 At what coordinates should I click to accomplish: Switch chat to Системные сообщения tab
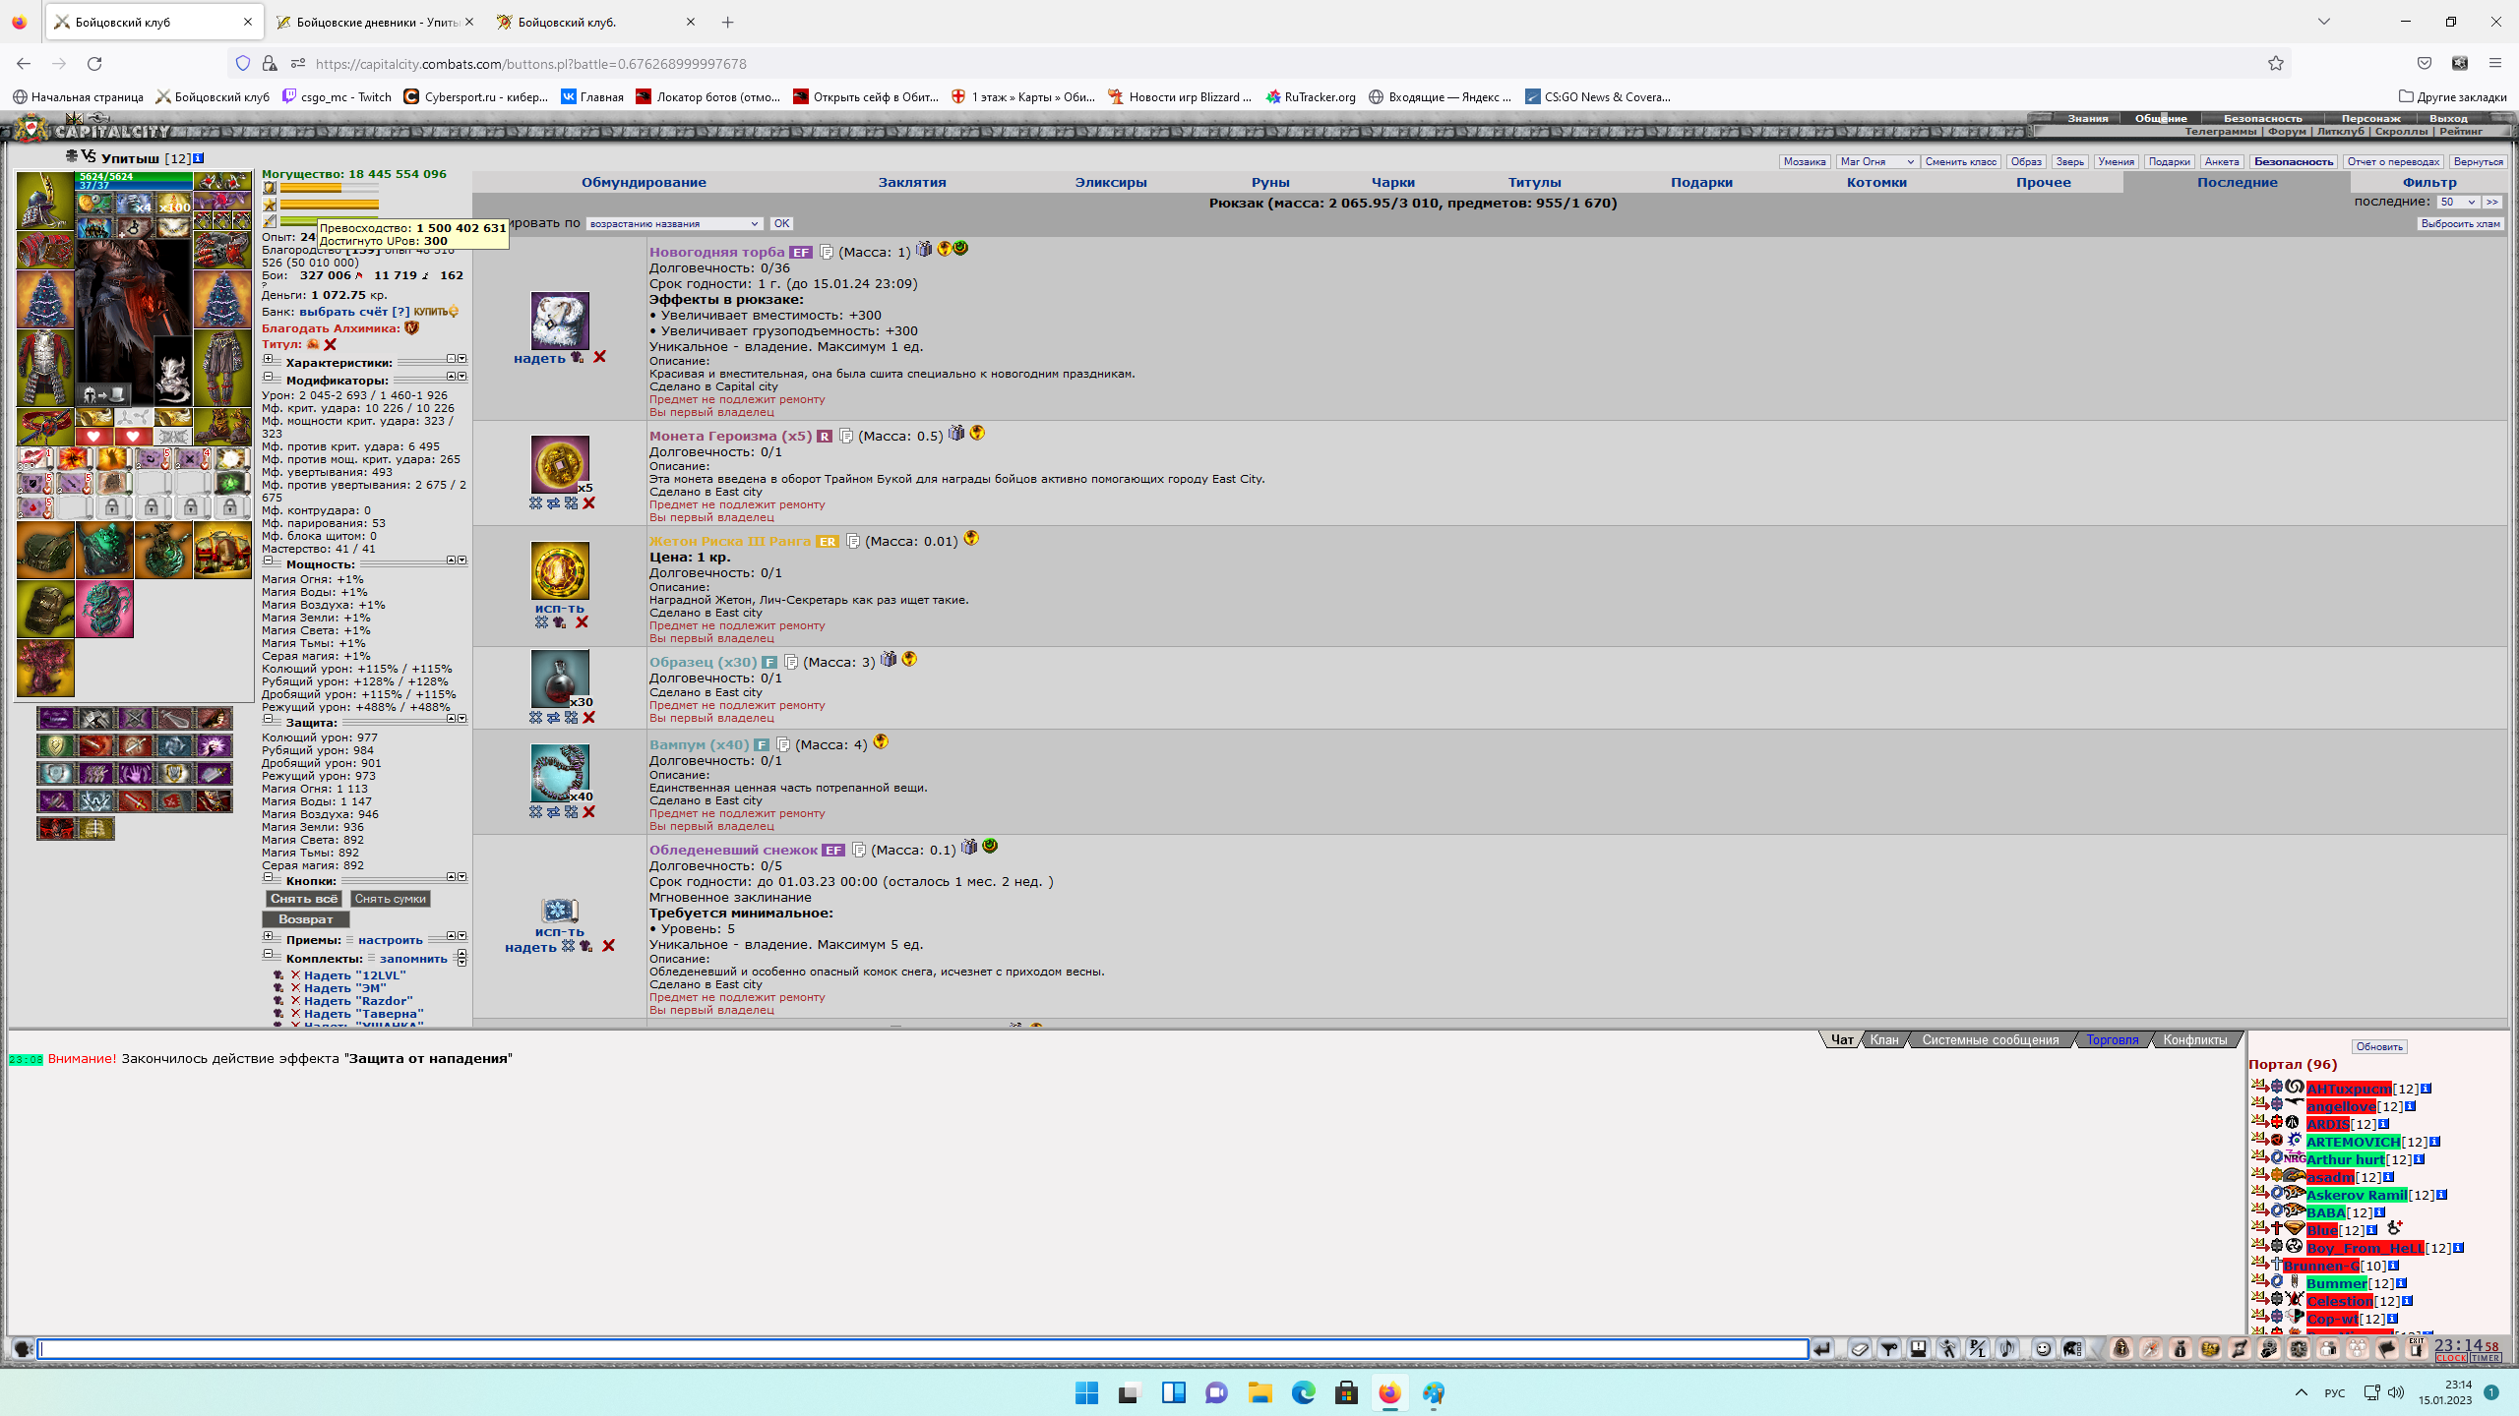pyautogui.click(x=1990, y=1040)
